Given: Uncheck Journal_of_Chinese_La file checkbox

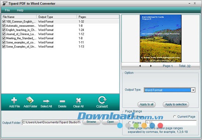Looking at the screenshot, I should coord(4,34).
